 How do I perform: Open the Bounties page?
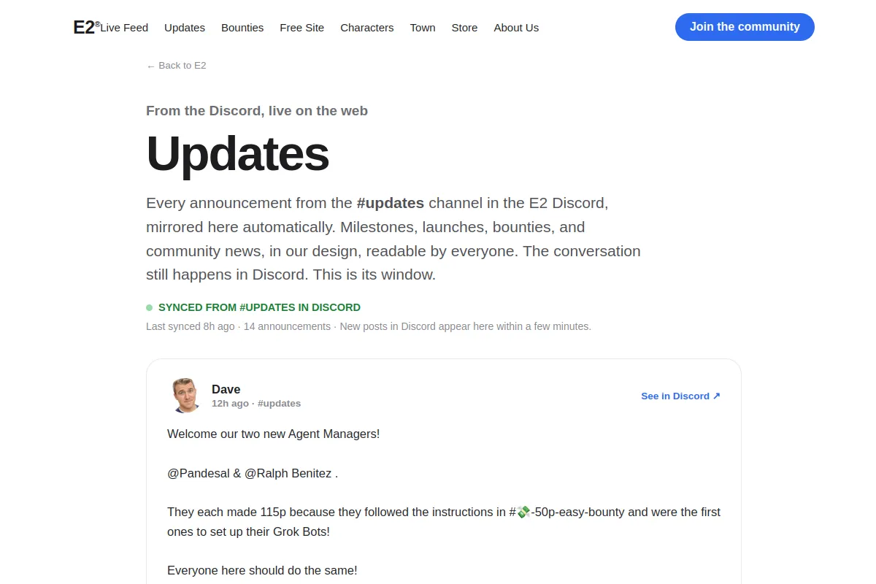(242, 28)
